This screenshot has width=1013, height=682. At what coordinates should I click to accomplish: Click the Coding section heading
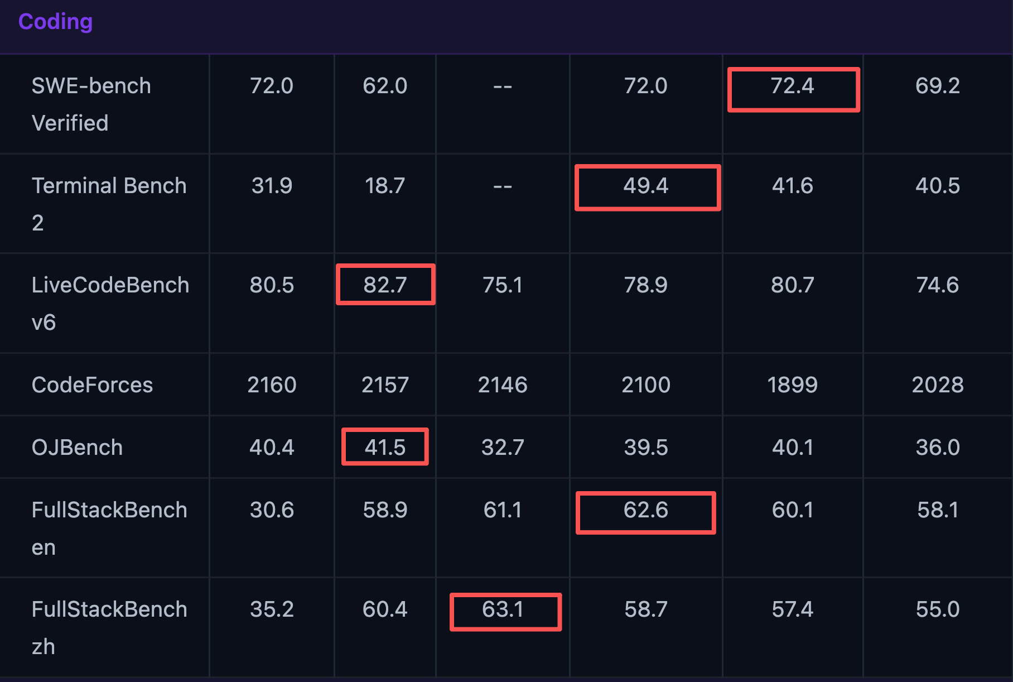(55, 22)
